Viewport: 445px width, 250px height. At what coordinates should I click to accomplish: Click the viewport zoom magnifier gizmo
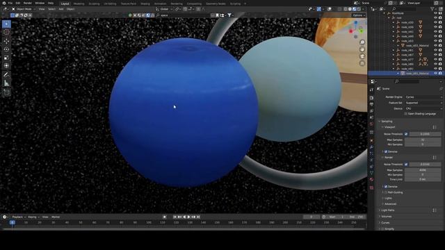(x=362, y=42)
